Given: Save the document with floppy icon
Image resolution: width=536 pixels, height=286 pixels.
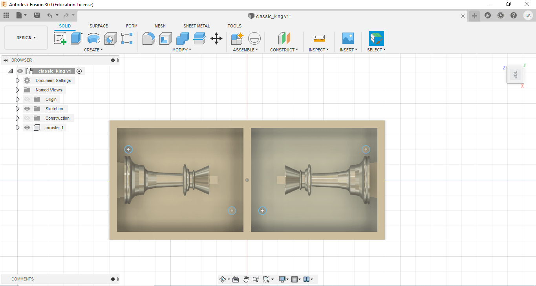Looking at the screenshot, I should click(37, 15).
